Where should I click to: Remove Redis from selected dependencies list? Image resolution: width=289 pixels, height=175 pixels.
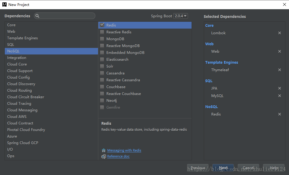click(x=279, y=114)
